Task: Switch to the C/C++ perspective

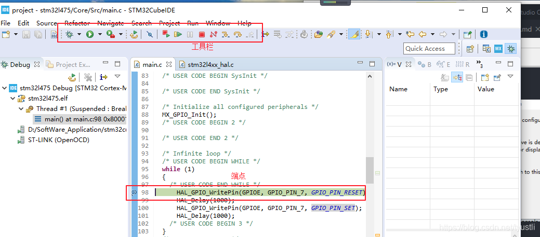Action: (486, 49)
